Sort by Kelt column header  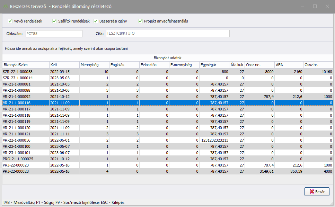coord(64,65)
